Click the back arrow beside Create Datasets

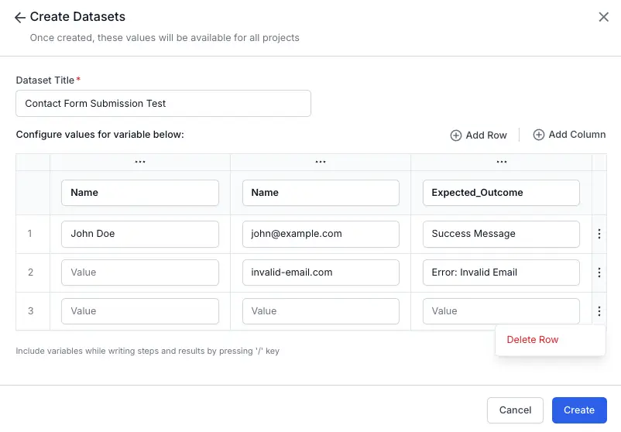coord(20,17)
